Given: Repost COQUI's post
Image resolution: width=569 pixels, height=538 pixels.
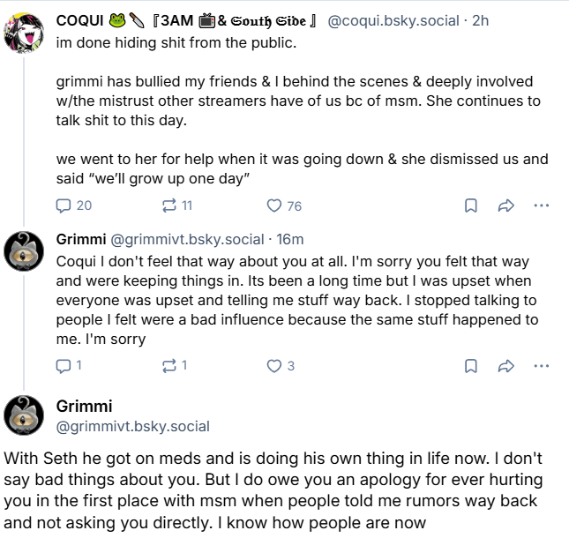Looking at the screenshot, I should point(168,205).
